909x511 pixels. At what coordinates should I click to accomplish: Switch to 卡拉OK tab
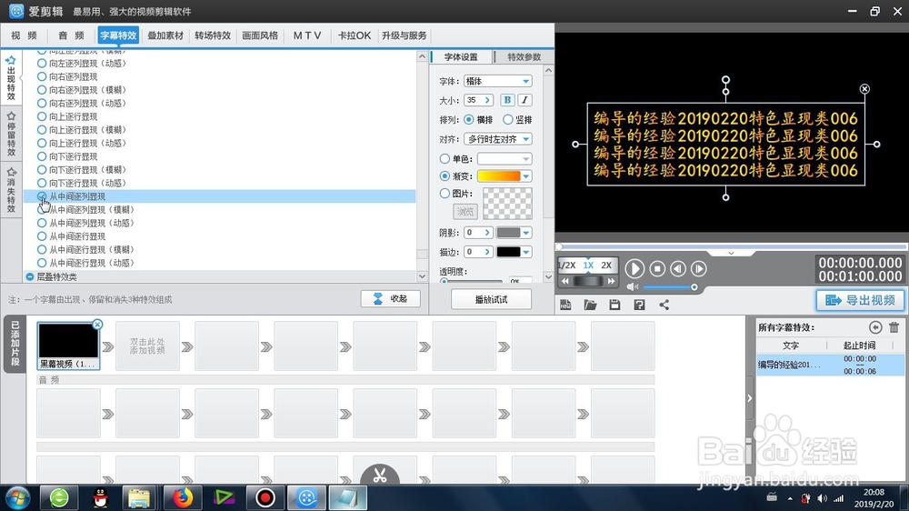(x=355, y=35)
